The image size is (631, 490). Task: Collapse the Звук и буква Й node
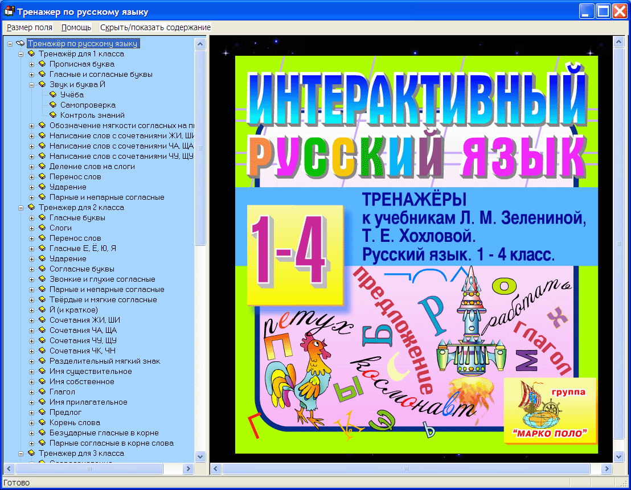[x=32, y=85]
